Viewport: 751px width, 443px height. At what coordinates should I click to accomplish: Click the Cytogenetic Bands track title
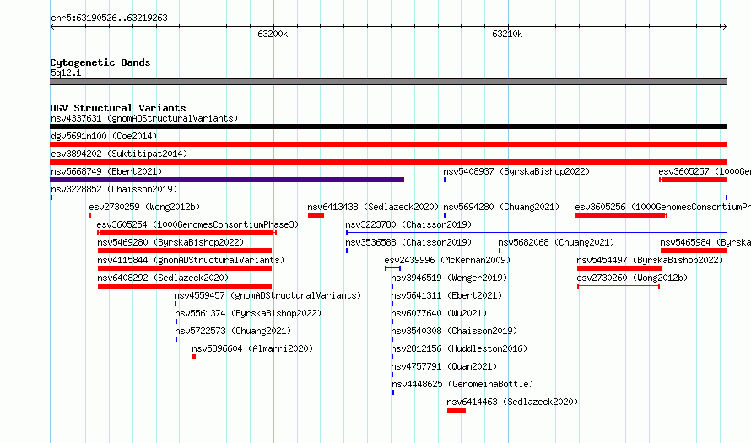(100, 62)
